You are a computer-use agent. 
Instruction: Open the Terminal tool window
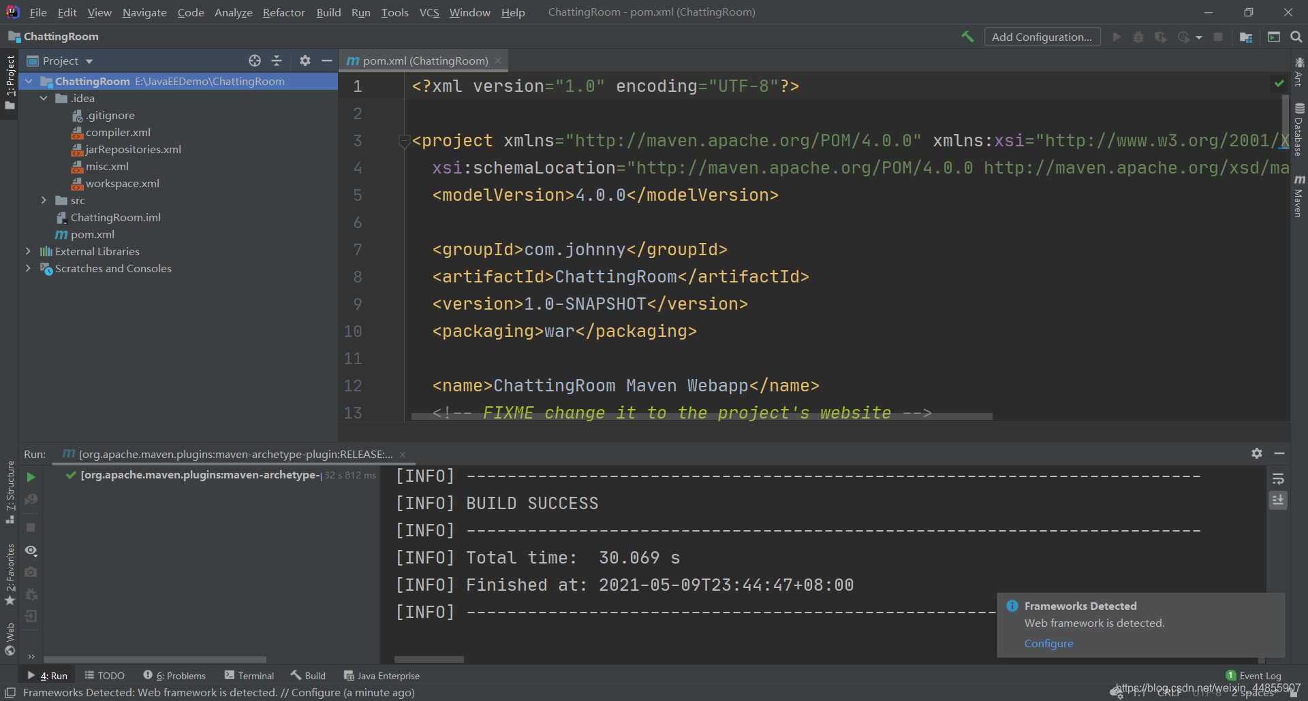pos(249,675)
